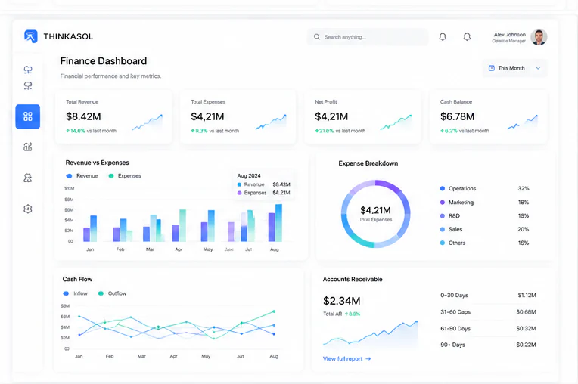The height and width of the screenshot is (384, 578).
Task: Click the View full report link
Action: [x=346, y=358]
